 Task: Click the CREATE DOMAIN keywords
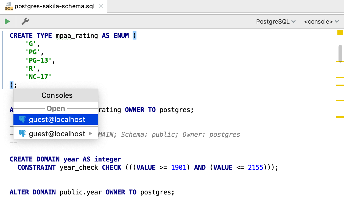click(x=35, y=159)
